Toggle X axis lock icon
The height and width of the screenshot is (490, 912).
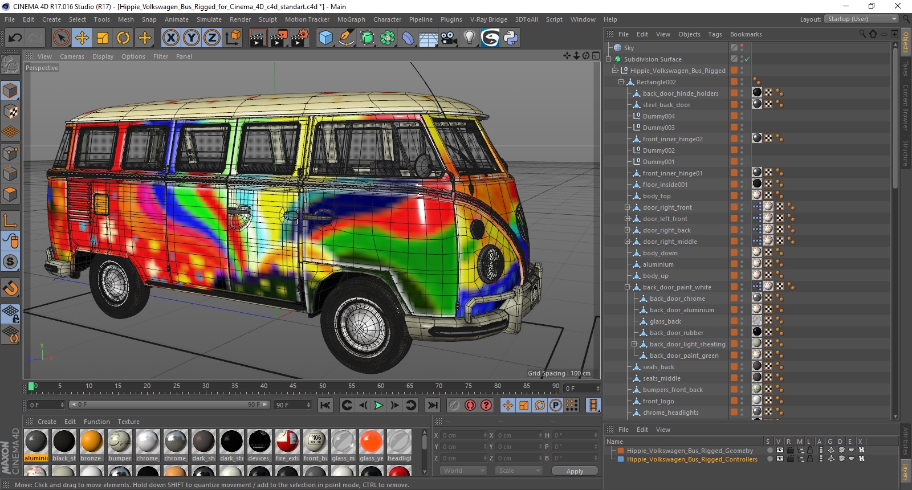pyautogui.click(x=170, y=38)
